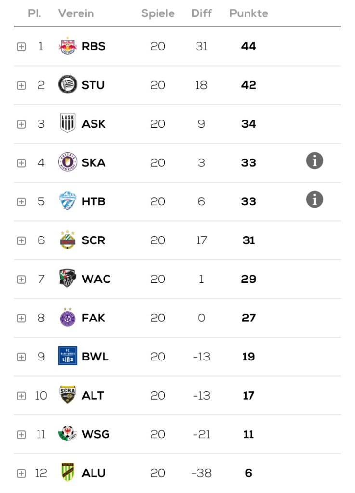Sort table by Punkte column header
Viewport: 355px width, 493px height.
(x=249, y=13)
